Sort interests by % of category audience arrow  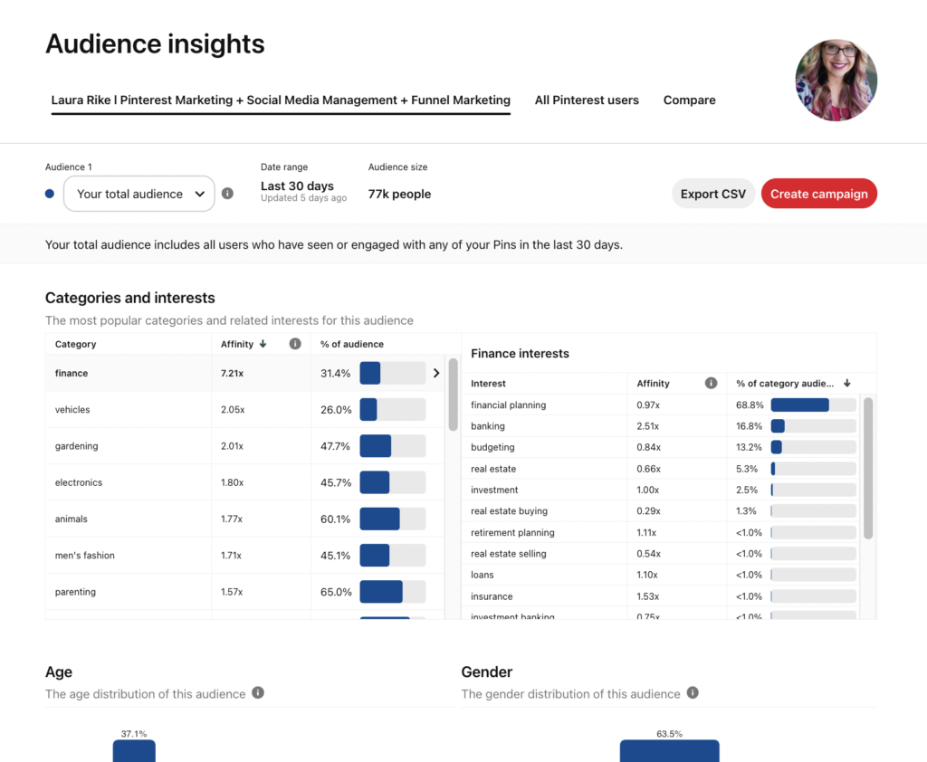coord(847,383)
